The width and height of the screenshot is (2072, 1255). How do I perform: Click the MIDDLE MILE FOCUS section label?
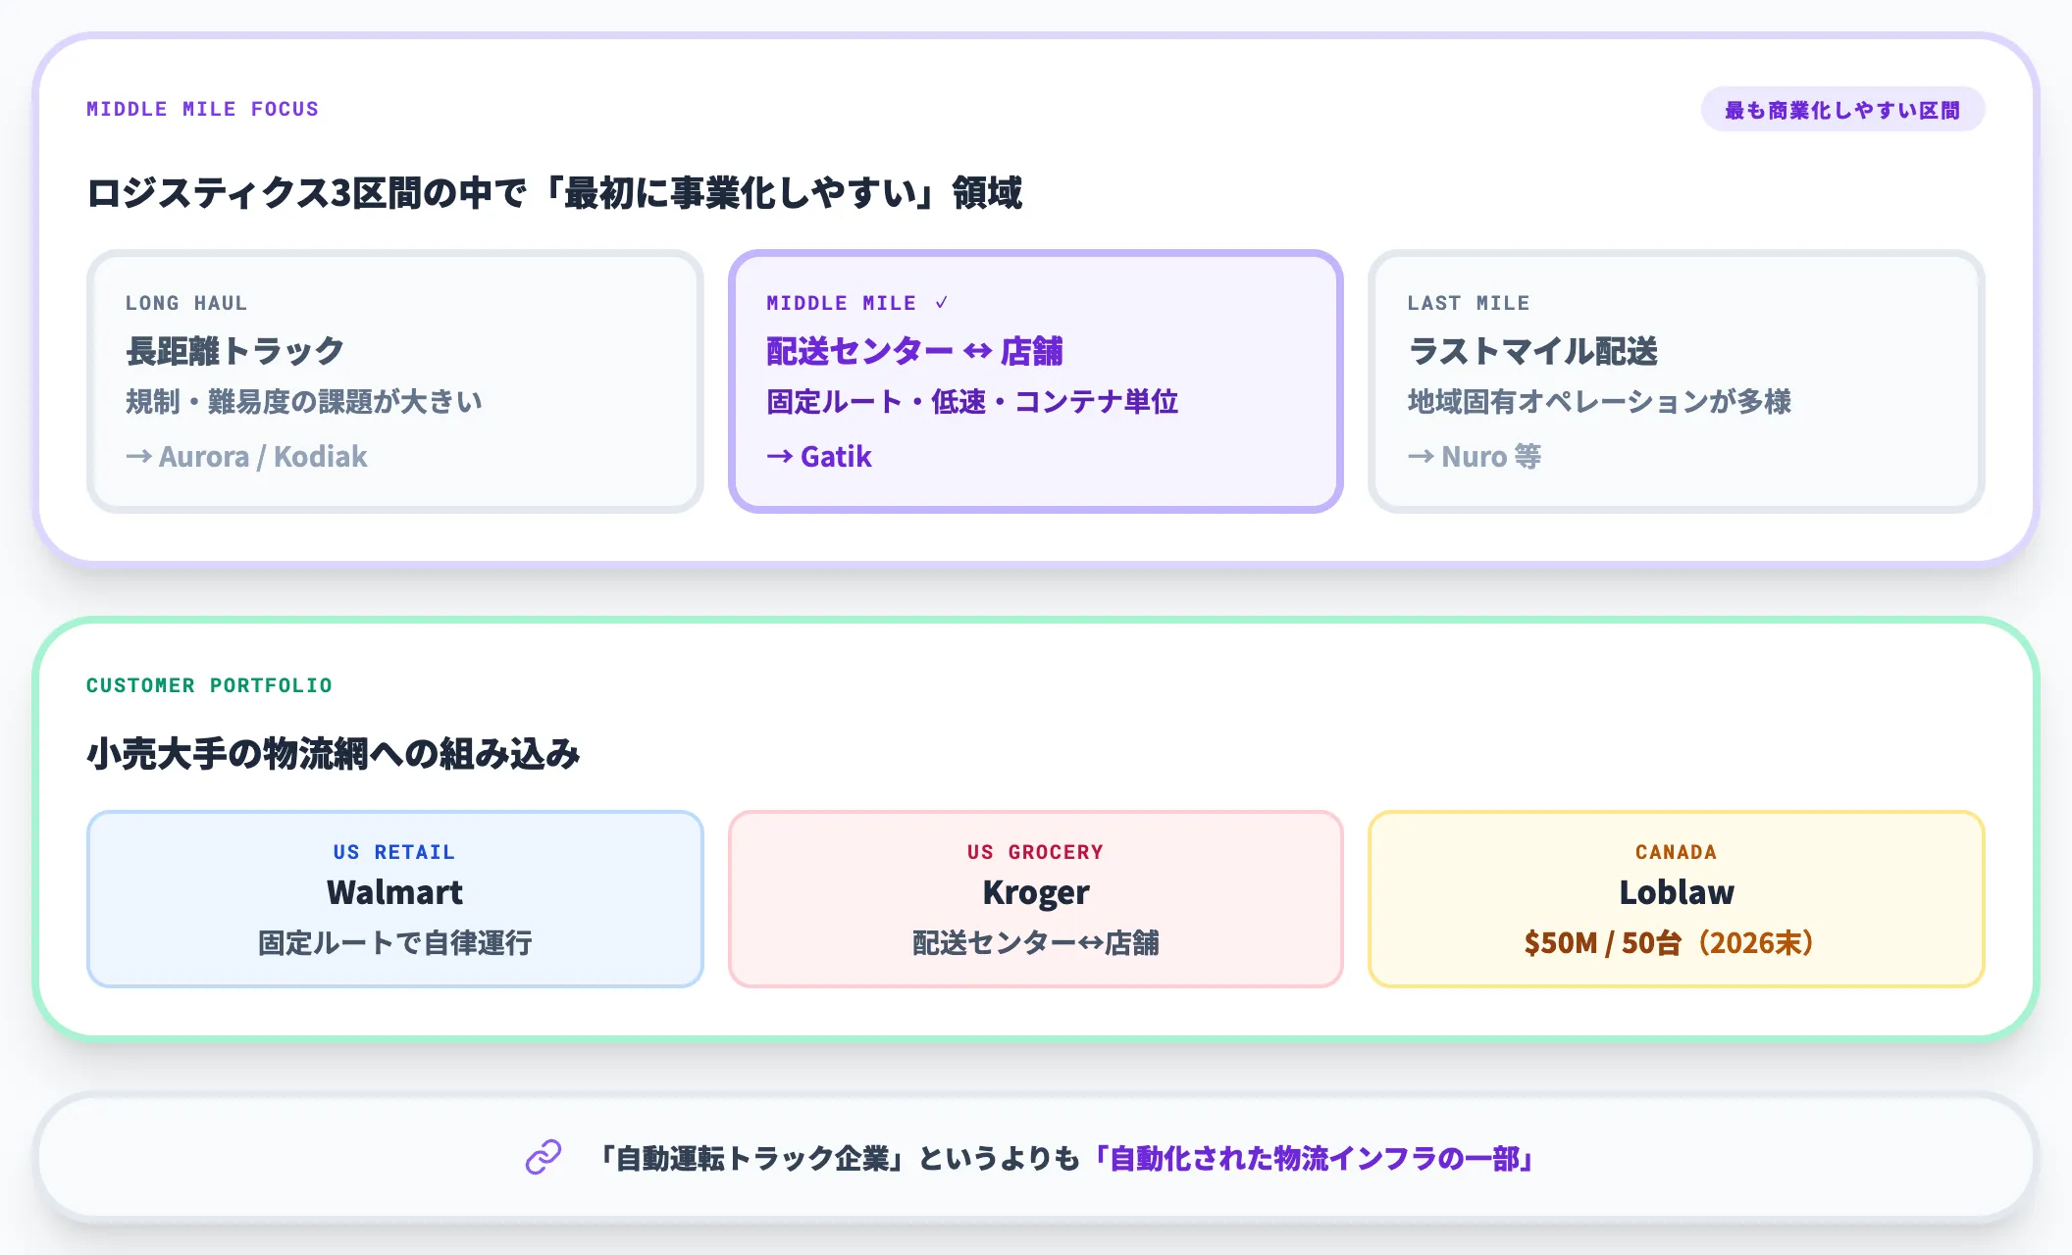[203, 109]
